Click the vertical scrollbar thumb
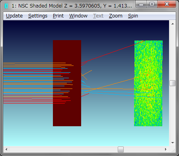The height and width of the screenshot is (156, 179). tap(173, 83)
